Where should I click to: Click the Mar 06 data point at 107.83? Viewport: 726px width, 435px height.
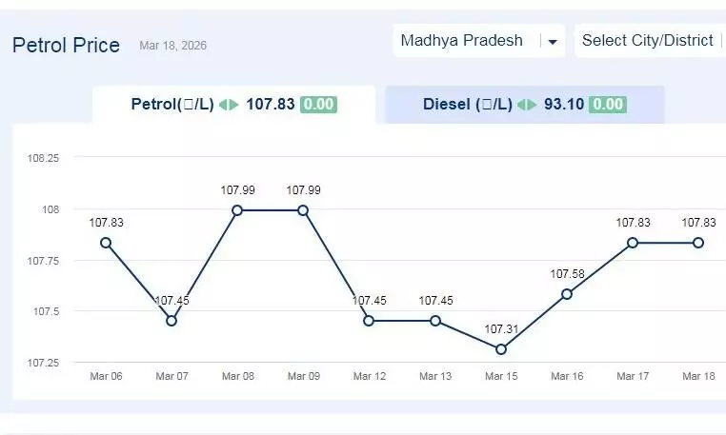point(106,243)
